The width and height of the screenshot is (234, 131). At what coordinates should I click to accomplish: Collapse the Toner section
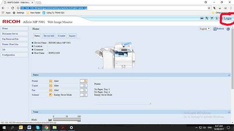click(229, 112)
